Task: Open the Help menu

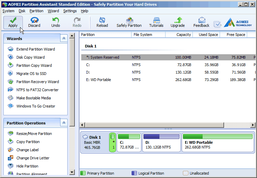Action: (x=85, y=11)
